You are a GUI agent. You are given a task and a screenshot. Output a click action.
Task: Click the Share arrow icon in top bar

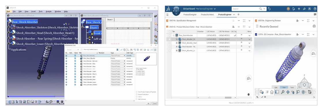pyautogui.click(x=304, y=9)
